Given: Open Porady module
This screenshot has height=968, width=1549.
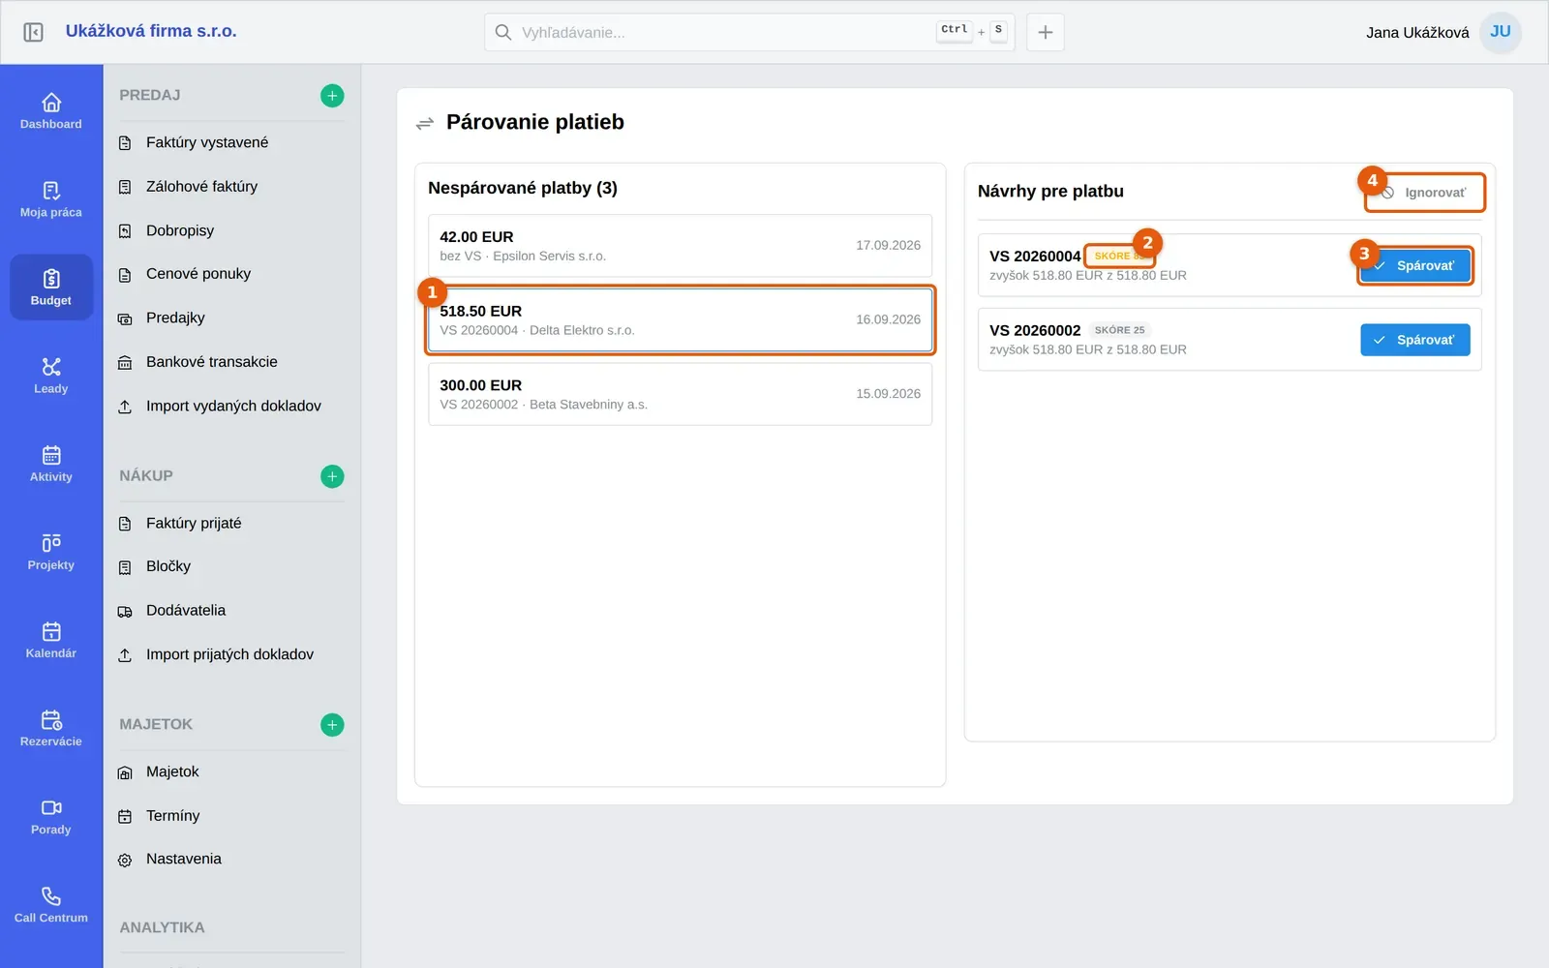Looking at the screenshot, I should pos(51,815).
